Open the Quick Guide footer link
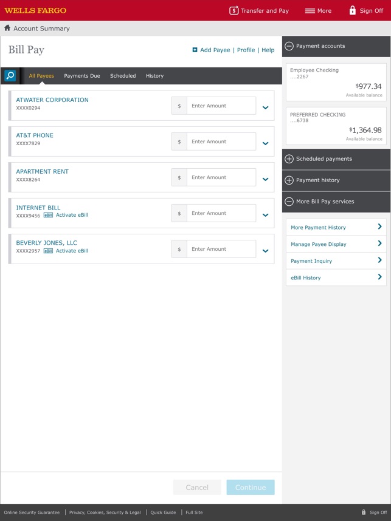This screenshot has height=521, width=391. click(163, 512)
